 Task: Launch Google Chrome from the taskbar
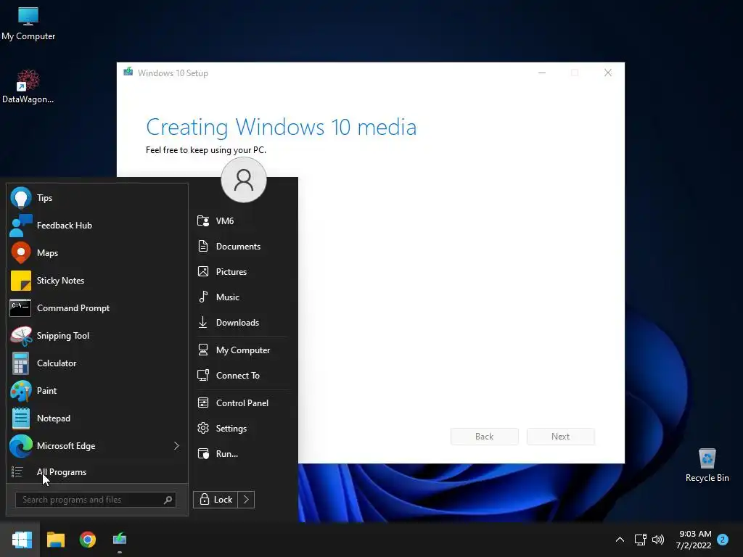(88, 540)
